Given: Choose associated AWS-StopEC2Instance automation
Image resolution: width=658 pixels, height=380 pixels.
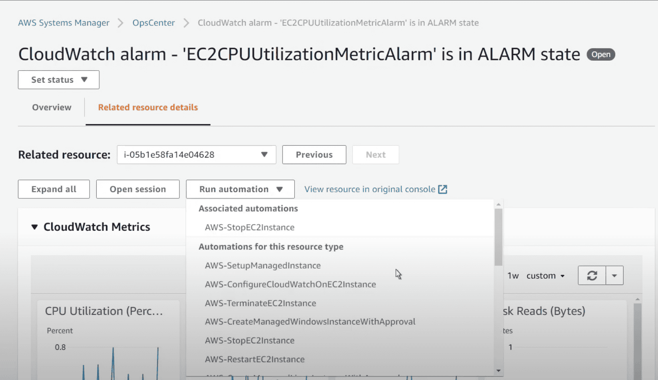Looking at the screenshot, I should point(249,228).
